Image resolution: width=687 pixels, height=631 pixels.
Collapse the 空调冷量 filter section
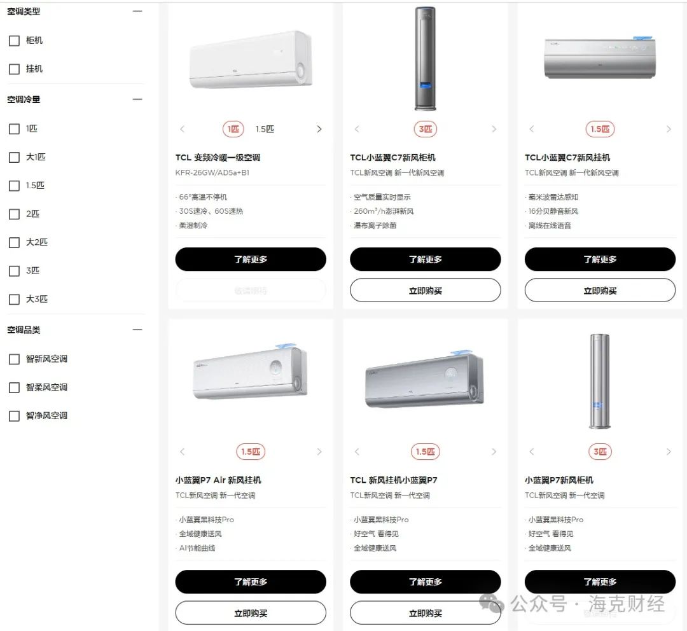tap(137, 99)
